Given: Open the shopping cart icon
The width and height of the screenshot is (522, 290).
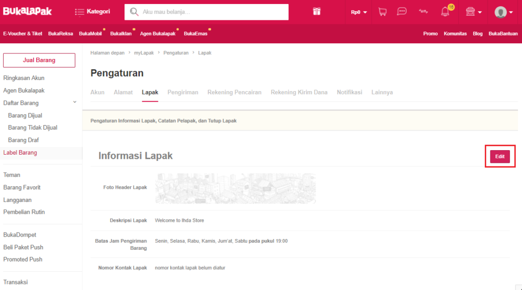Looking at the screenshot, I should click(x=382, y=12).
